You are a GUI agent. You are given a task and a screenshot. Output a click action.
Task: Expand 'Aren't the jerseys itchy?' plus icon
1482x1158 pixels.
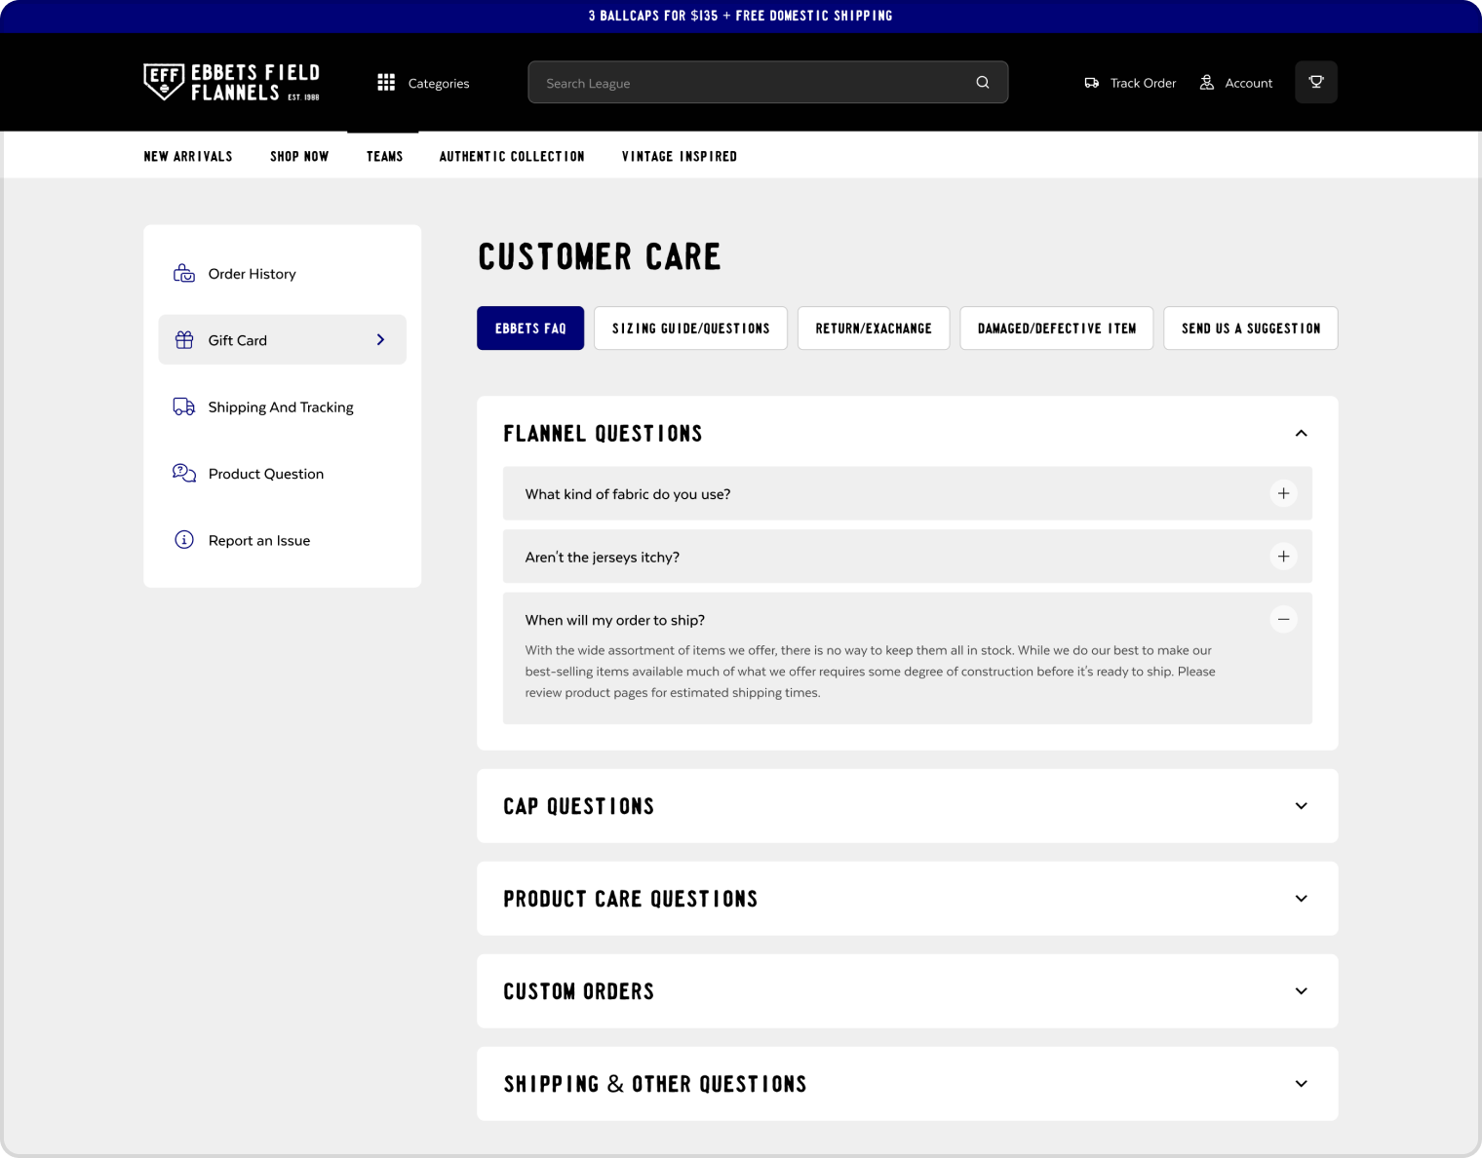[1284, 557]
